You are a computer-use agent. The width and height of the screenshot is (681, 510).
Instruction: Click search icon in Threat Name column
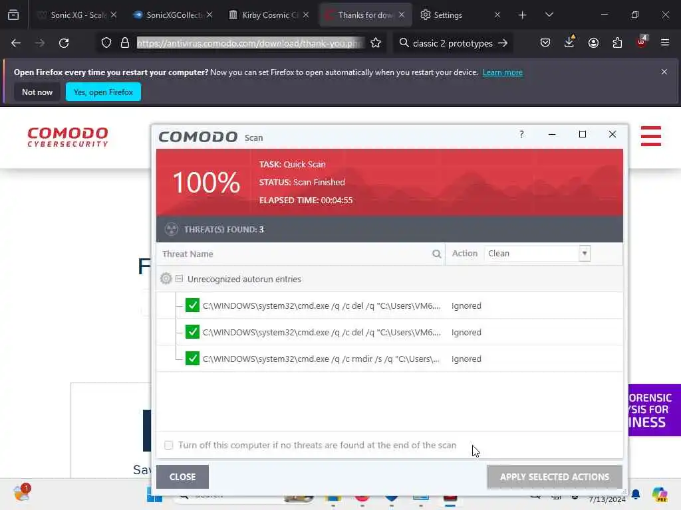tap(436, 254)
